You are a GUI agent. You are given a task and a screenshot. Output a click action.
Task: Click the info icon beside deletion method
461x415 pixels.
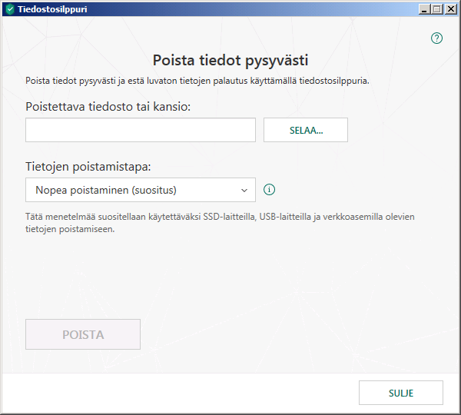click(269, 190)
